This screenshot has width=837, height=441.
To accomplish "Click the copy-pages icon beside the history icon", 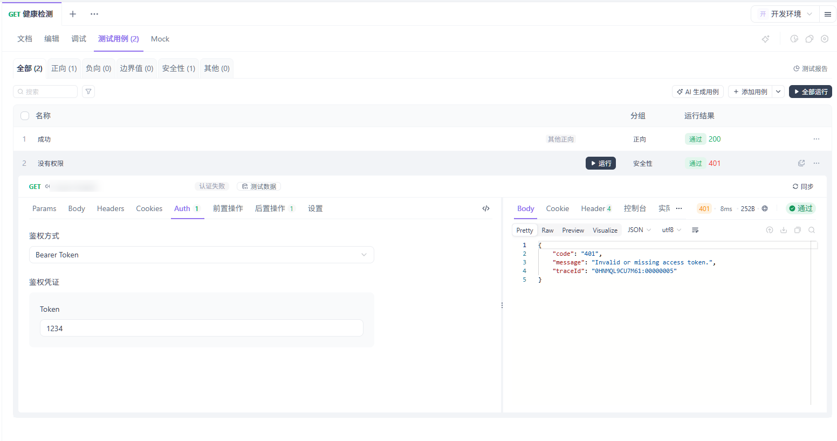I will click(x=809, y=39).
